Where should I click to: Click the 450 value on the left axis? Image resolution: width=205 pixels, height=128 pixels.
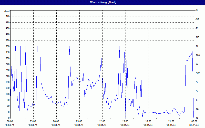pyautogui.click(x=7, y=28)
